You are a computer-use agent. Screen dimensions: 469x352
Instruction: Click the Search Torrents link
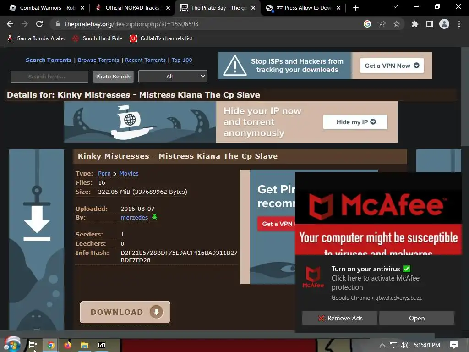[x=49, y=60]
